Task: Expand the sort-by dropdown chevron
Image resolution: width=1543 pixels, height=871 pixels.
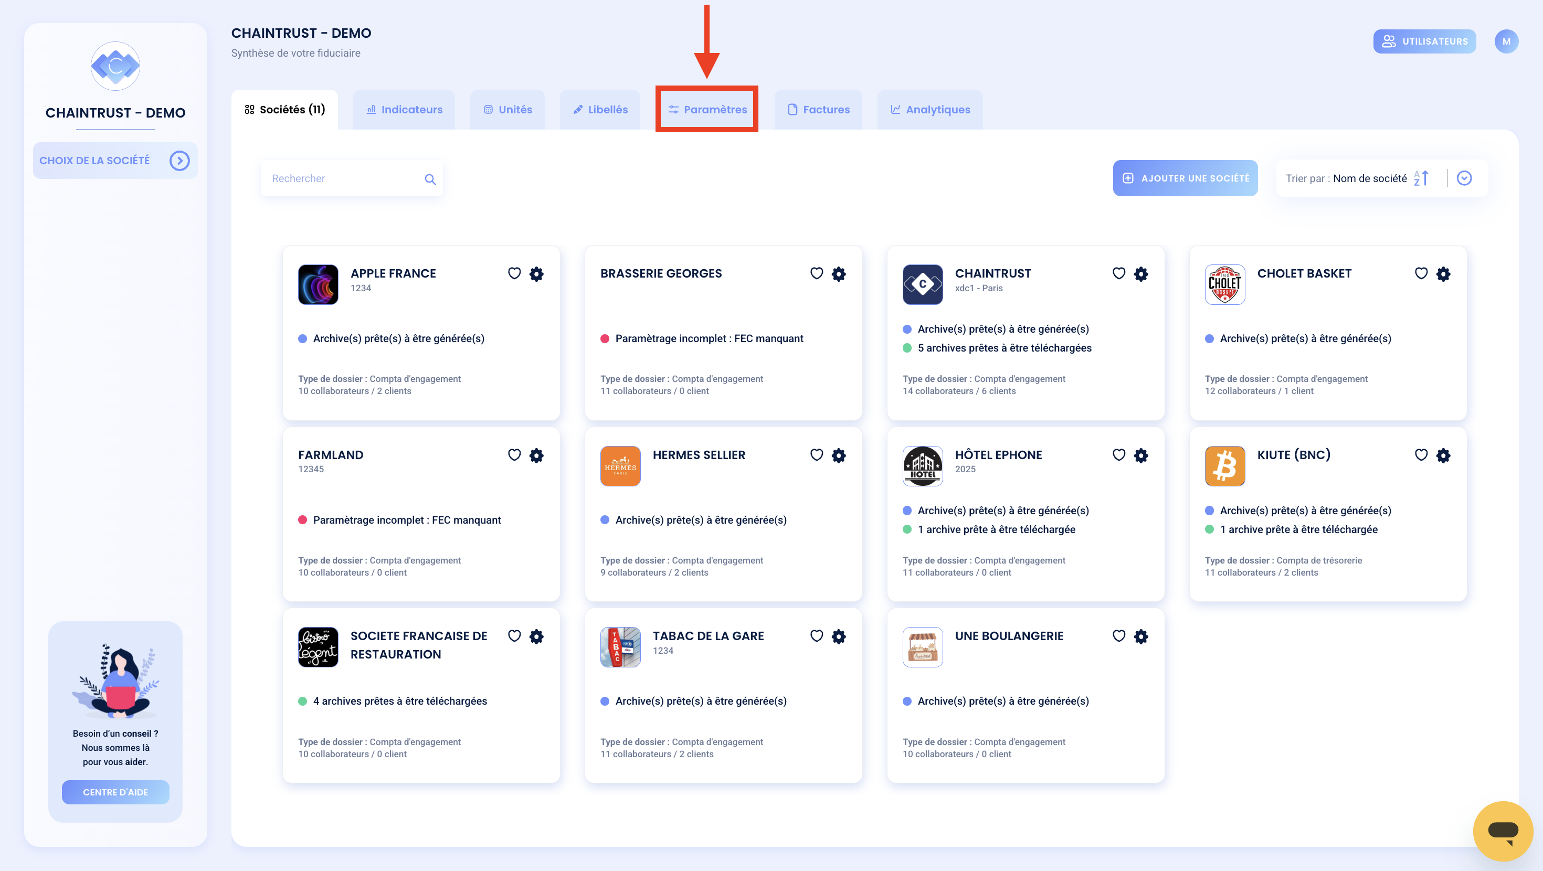Action: pyautogui.click(x=1464, y=178)
